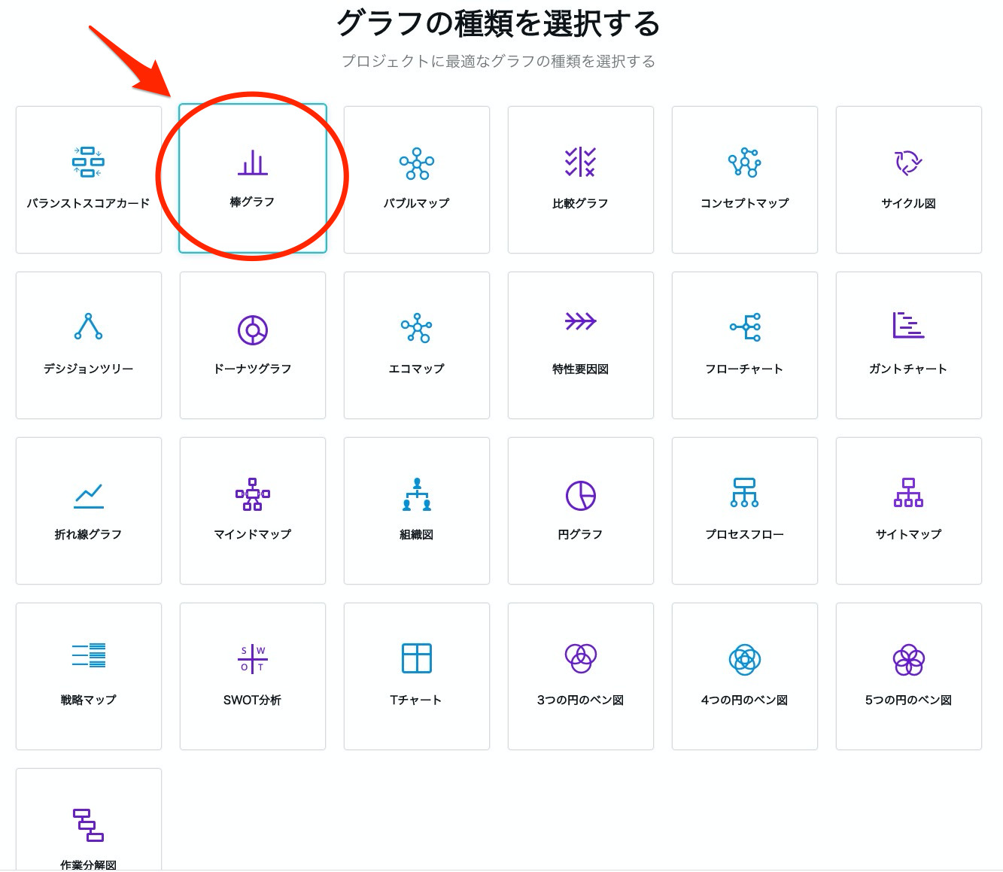Choose the 特性要因図 arrows icon
The image size is (1003, 872).
click(580, 321)
